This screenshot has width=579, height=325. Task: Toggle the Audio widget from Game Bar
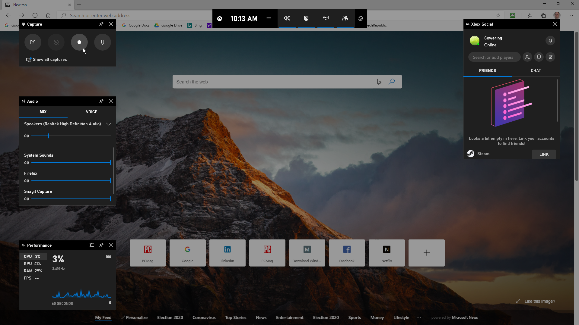287,18
